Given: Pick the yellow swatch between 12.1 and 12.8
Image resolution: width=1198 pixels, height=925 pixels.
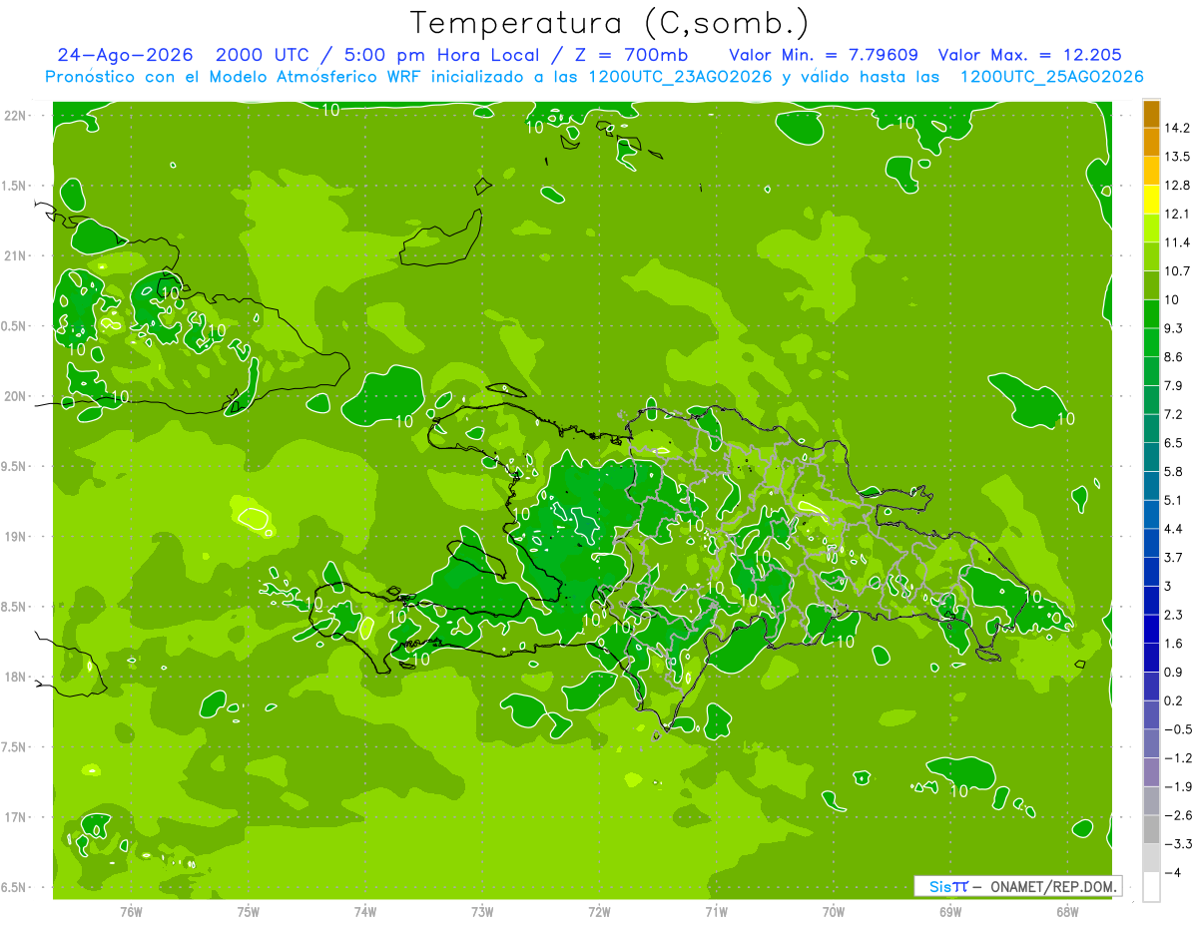Looking at the screenshot, I should [1151, 200].
